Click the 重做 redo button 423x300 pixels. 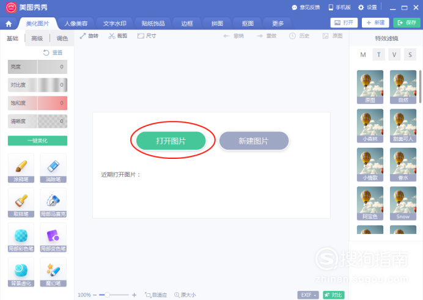pyautogui.click(x=267, y=36)
